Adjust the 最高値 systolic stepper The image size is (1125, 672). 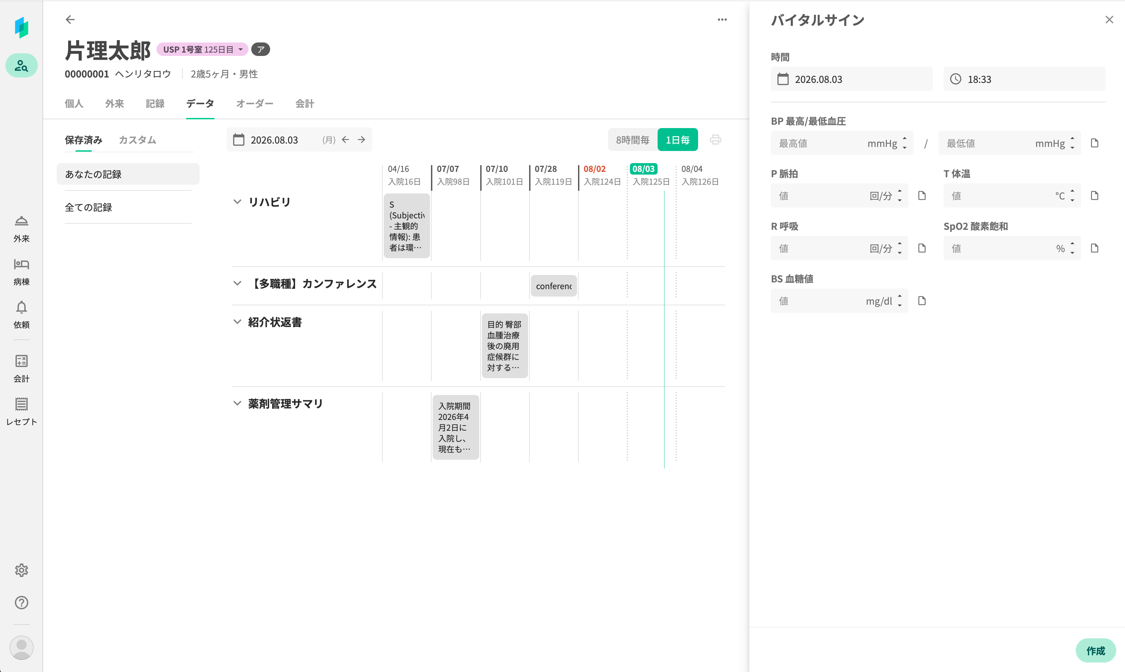coord(904,143)
